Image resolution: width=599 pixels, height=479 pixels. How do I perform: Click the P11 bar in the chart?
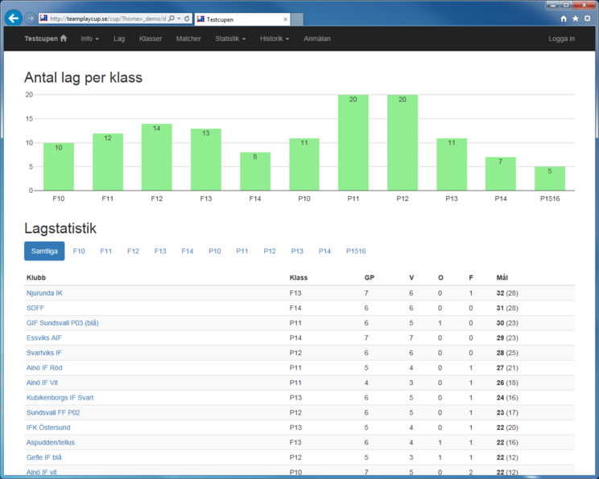coord(353,143)
